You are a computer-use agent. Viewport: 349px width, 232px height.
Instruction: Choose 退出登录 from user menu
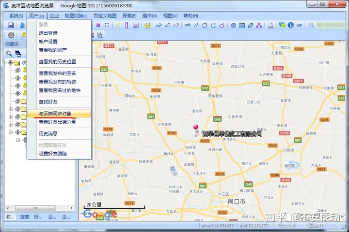tap(59, 33)
